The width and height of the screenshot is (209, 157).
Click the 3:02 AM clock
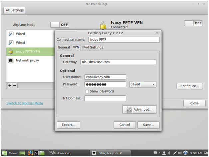coord(196,153)
